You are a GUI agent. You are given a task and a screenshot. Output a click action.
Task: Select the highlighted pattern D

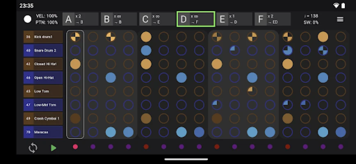tap(196, 19)
